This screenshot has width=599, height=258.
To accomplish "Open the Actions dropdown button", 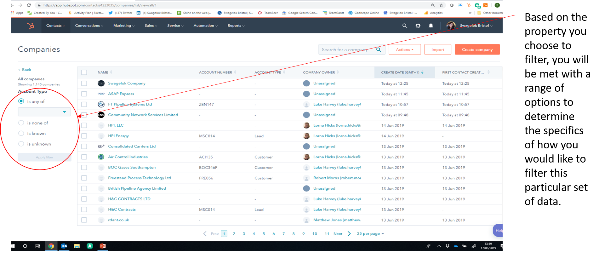I will click(405, 49).
